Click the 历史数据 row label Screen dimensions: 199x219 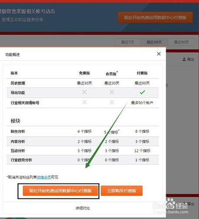(18, 83)
